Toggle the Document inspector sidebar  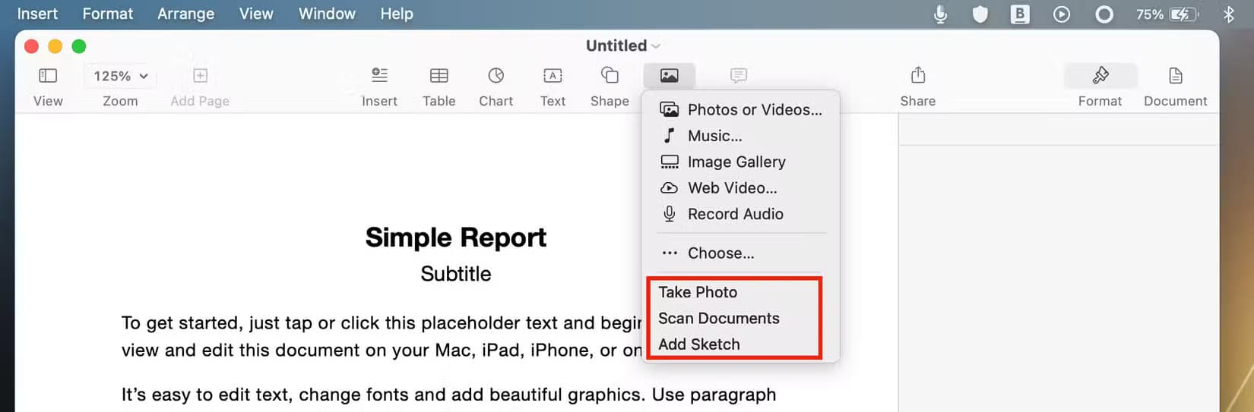1176,75
